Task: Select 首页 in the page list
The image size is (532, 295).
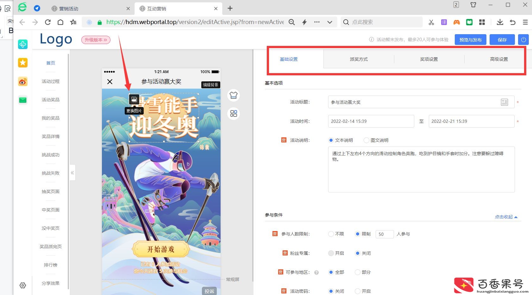Action: point(51,63)
